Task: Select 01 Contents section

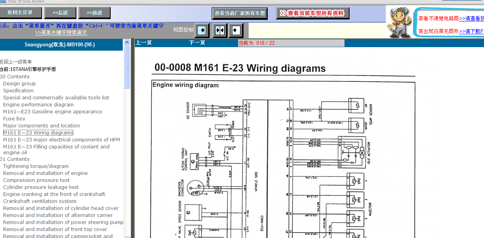Action: [x=15, y=159]
